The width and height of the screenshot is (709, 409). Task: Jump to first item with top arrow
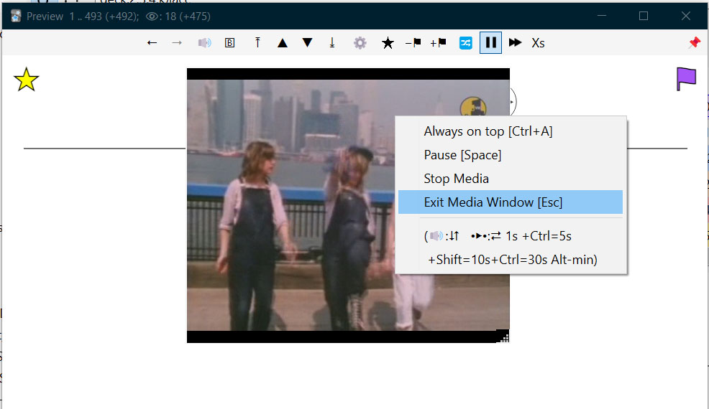pyautogui.click(x=257, y=43)
